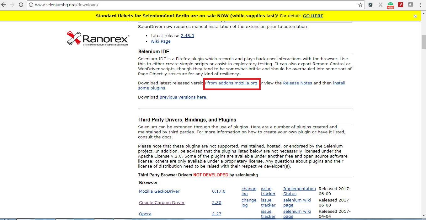Viewport: 426px width, 220px height.
Task: Bookmark this page with the star icon
Action: tap(360, 5)
